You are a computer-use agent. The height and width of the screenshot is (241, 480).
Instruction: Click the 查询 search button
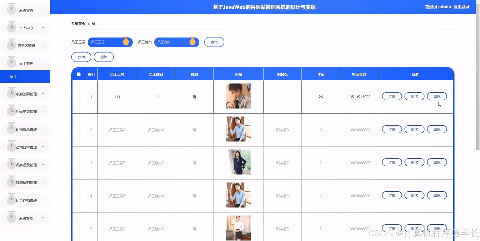[x=214, y=42]
